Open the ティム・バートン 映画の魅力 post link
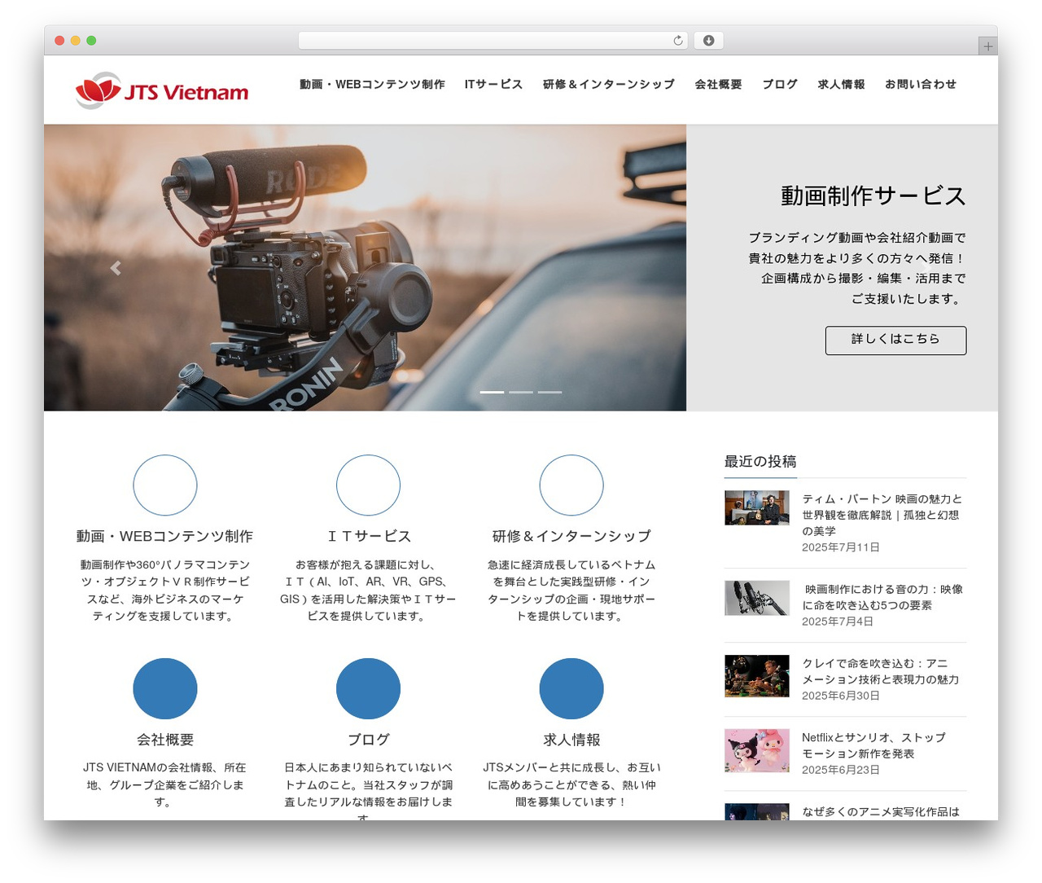The width and height of the screenshot is (1042, 883). point(882,515)
